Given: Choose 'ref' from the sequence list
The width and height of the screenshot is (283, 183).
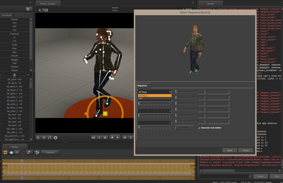Looking at the screenshot, I should tap(154, 98).
